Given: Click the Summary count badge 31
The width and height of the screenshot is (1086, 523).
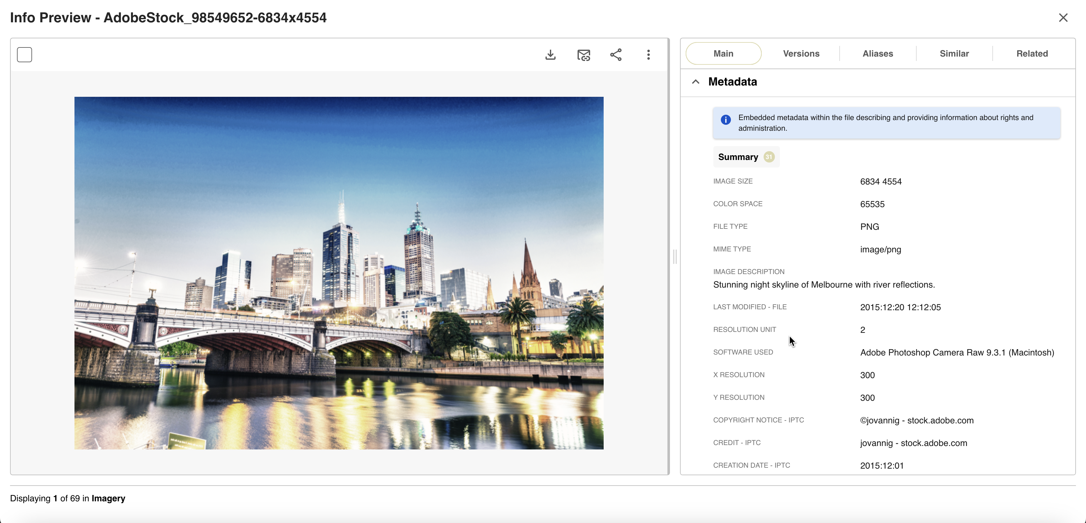Looking at the screenshot, I should (769, 157).
